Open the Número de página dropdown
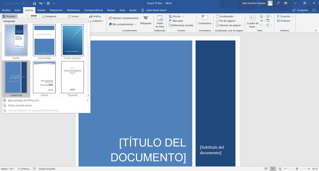 [229, 25]
